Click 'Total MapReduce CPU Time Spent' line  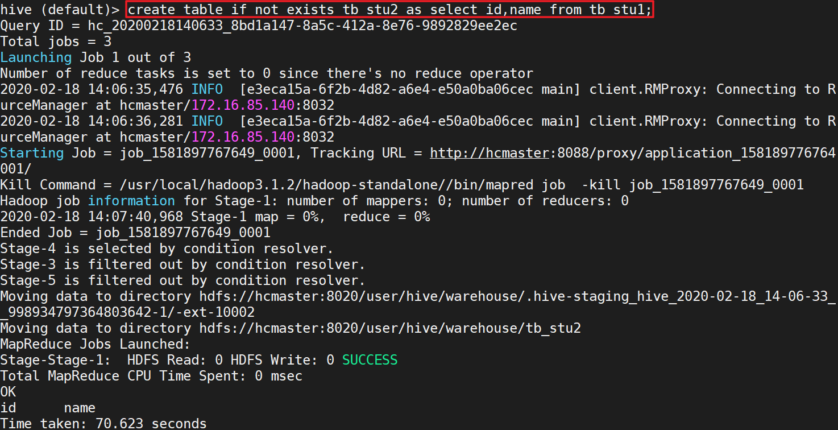151,376
